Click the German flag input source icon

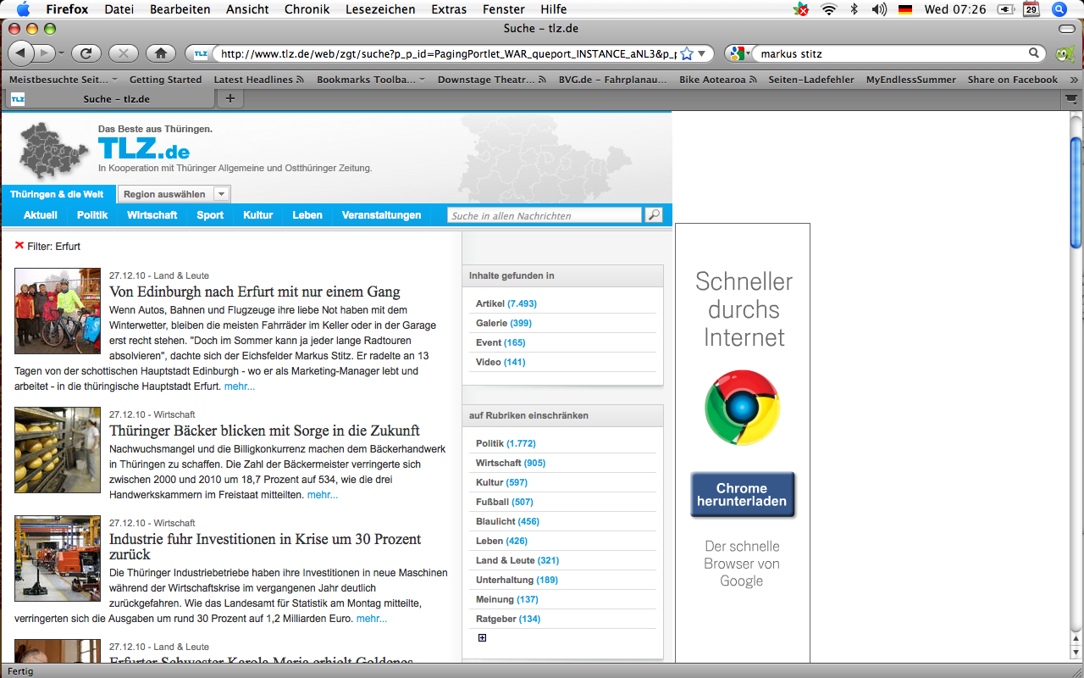coord(905,9)
